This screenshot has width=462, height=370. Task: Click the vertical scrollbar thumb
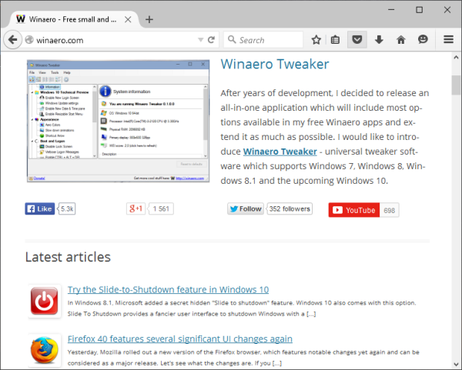[x=456, y=85]
